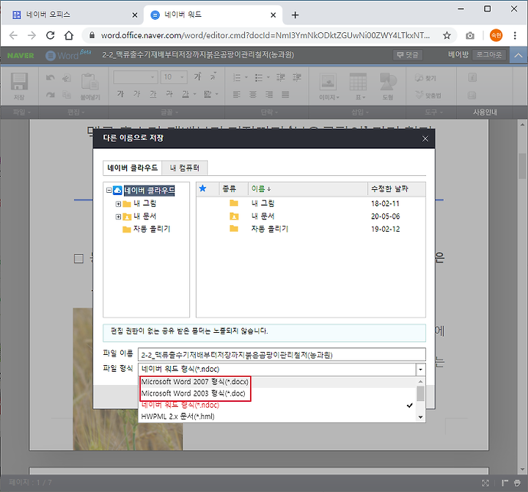Click the browser bookmark star icon
This screenshot has height=492, width=528.
[x=447, y=35]
